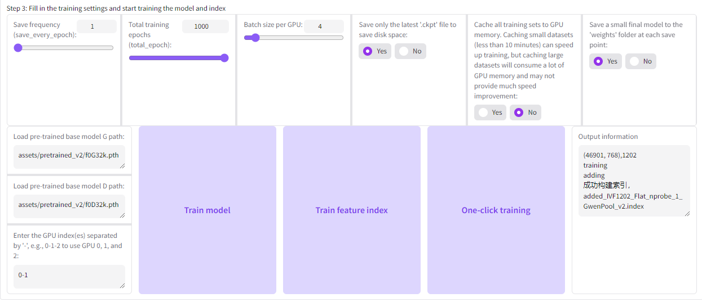Select No for saving only latest ckpt file

tap(410, 51)
